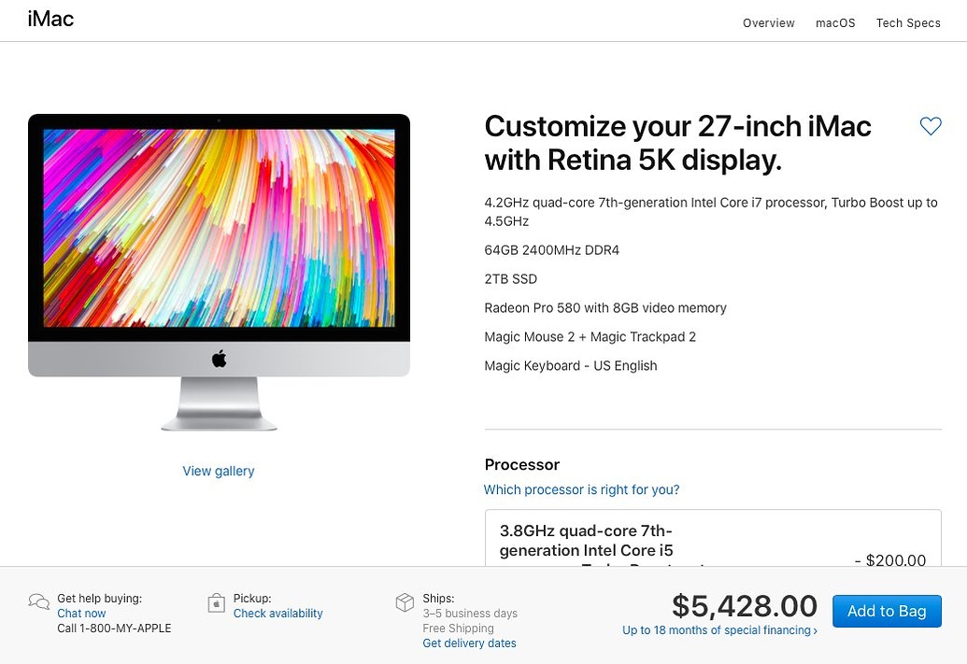Click the chat bubbles help icon
This screenshot has height=664, width=967.
(39, 601)
